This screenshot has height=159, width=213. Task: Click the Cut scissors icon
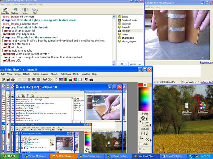[29, 79]
